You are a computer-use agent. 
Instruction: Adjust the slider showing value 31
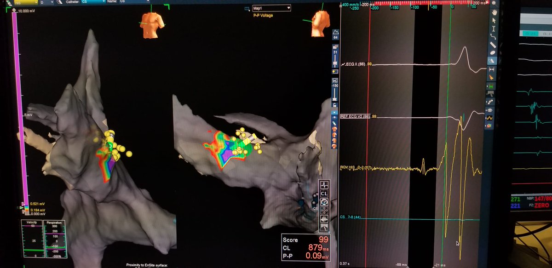335,63
